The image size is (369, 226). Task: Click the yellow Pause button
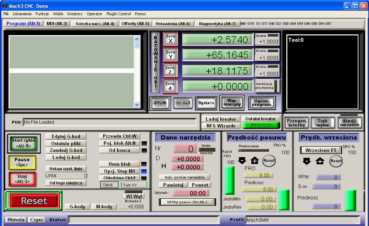click(x=22, y=162)
